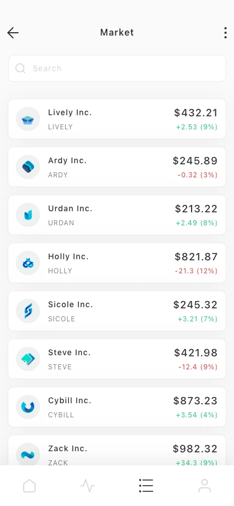
Task: Click the Urdan Inc. logo icon
Action: pos(28,215)
